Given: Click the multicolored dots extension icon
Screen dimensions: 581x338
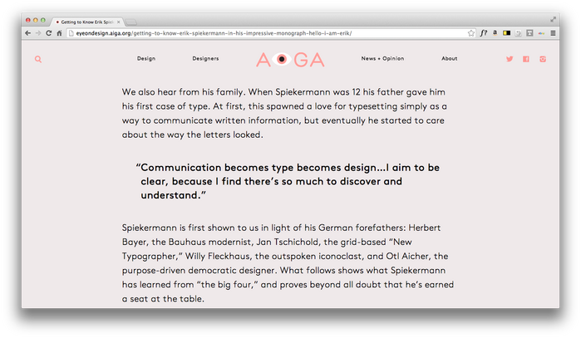Looking at the screenshot, I should 541,33.
